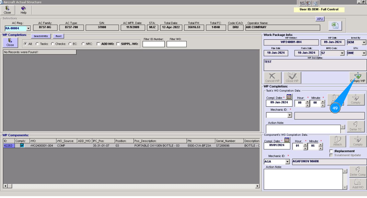Click PORTABLE OXYGEN BOTTLE - 03 cell
Image resolution: width=367 pixels, height=198 pixels.
click(x=160, y=146)
